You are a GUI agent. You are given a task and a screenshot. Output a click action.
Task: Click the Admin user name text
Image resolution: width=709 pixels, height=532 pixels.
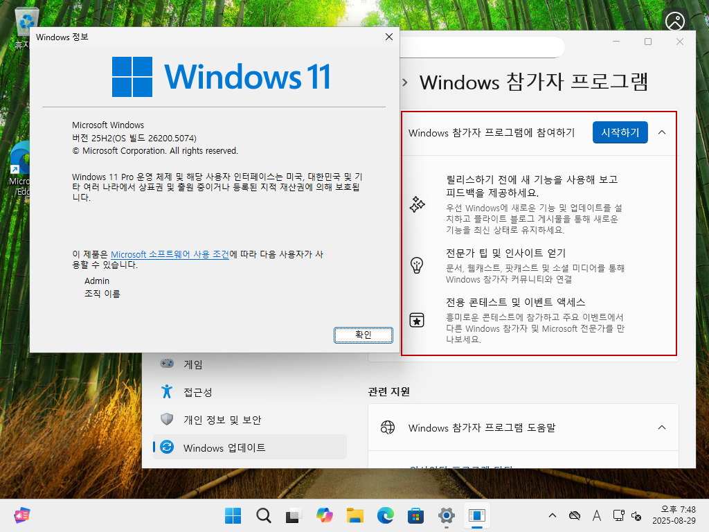pos(97,281)
